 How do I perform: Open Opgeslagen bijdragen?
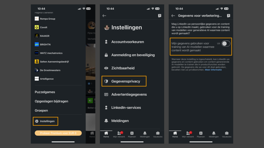pos(51,101)
